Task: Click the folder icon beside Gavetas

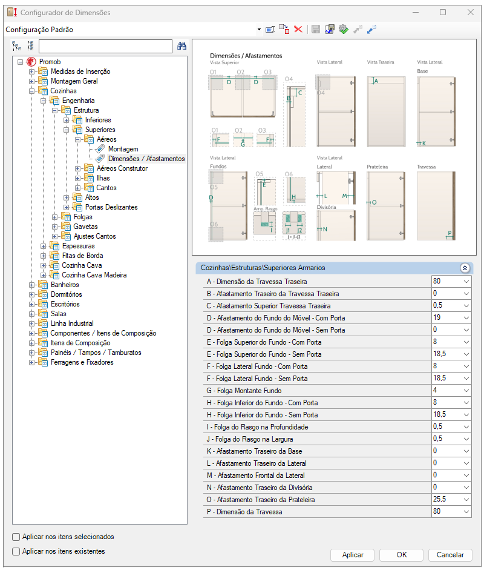Action: click(x=66, y=227)
